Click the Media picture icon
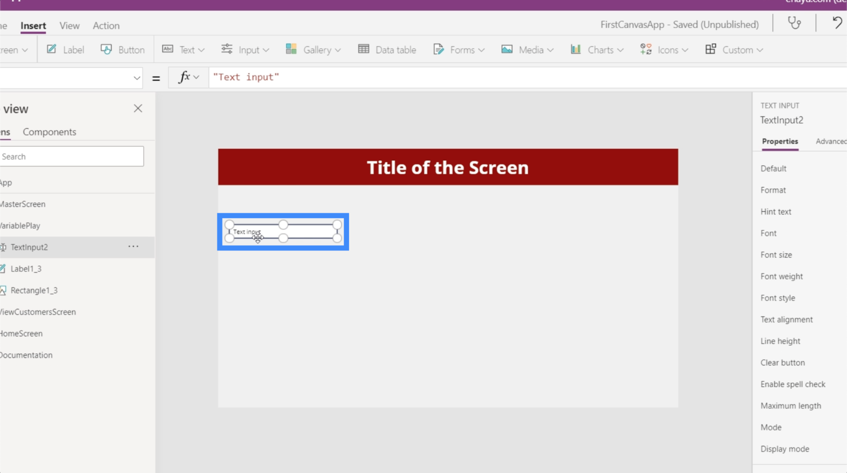Viewport: 847px width, 473px height. (x=507, y=49)
